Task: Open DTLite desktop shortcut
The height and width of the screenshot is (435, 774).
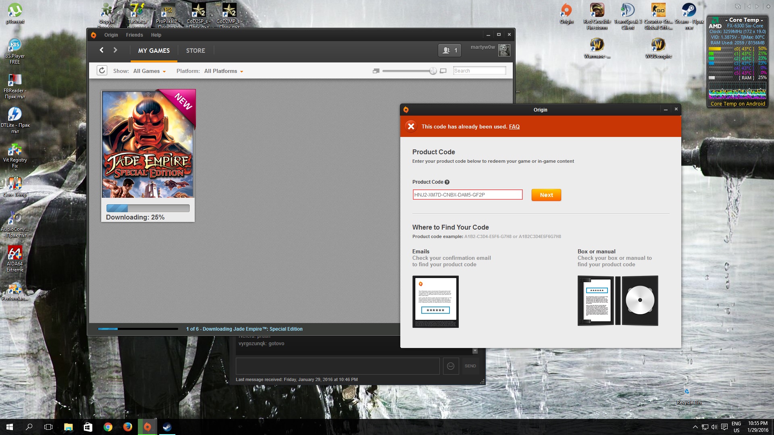Action: 15,120
